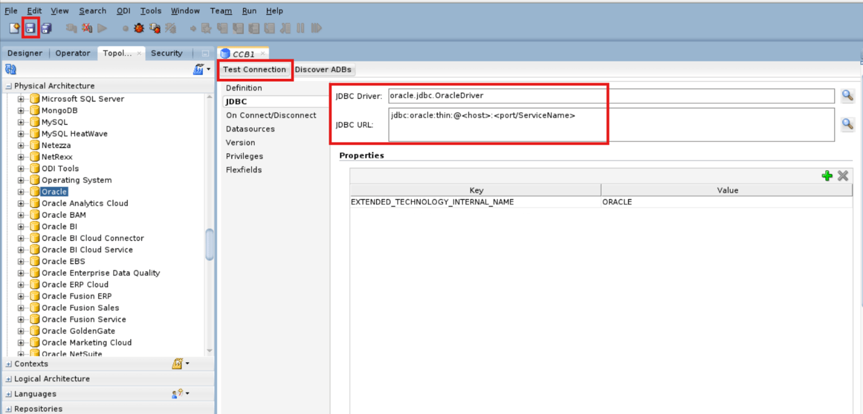Click the Oracle GoldenGate folder icon
This screenshot has height=414, width=863.
(35, 331)
